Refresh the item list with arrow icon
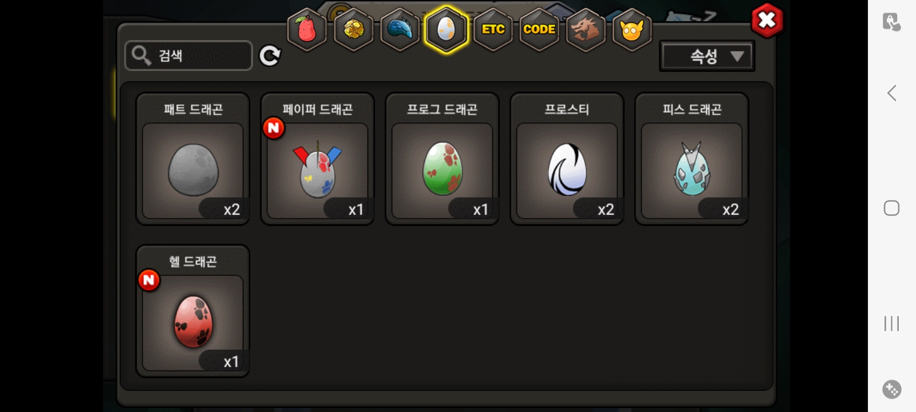 pyautogui.click(x=270, y=56)
